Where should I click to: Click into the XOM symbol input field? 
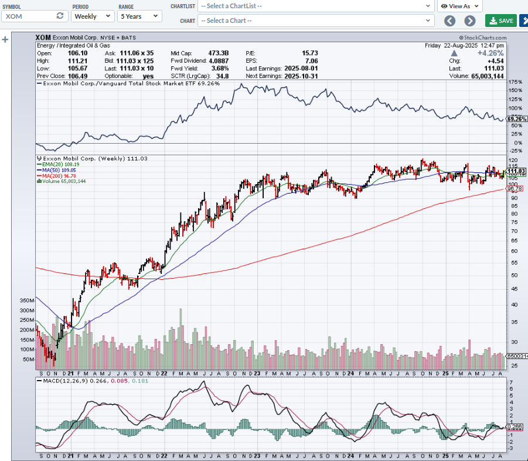(29, 16)
